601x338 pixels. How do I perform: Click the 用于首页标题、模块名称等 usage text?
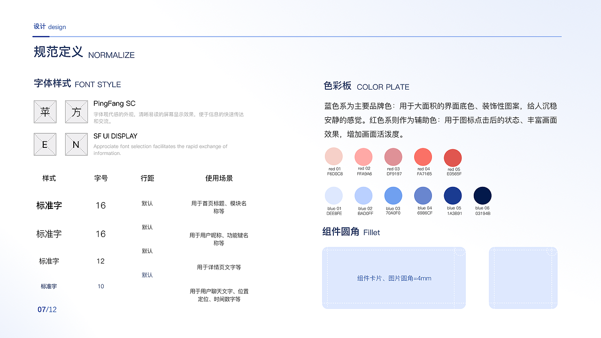pyautogui.click(x=219, y=207)
